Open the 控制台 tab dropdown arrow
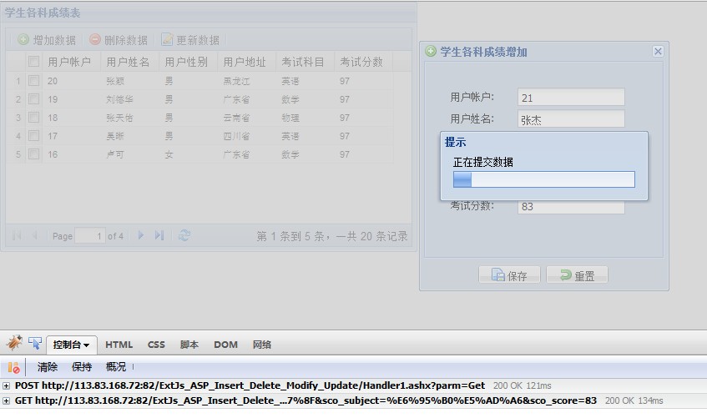Screen dimensions: 707x418 (86, 345)
